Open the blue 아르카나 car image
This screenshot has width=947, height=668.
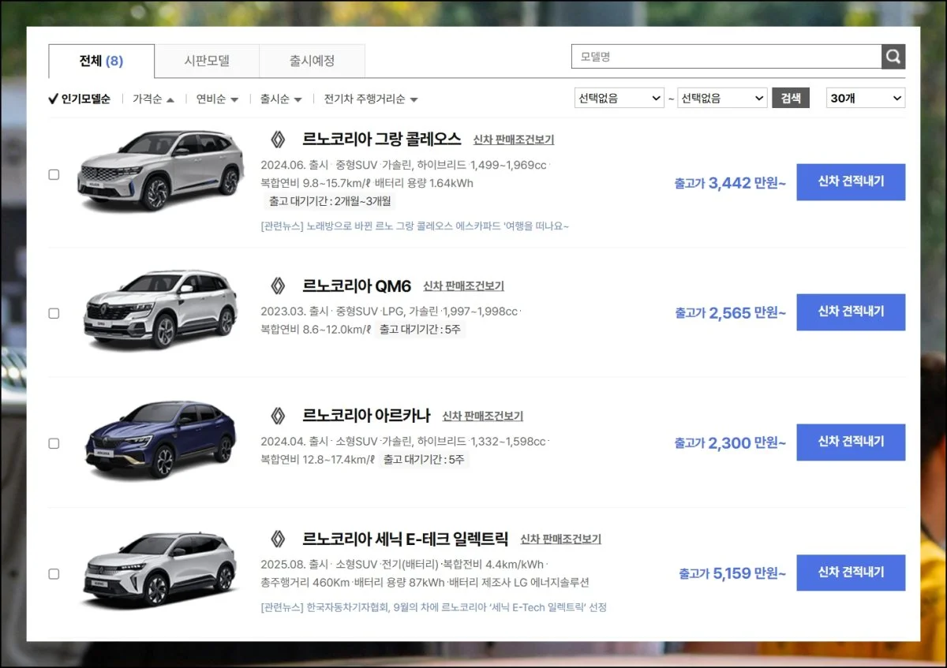click(160, 438)
